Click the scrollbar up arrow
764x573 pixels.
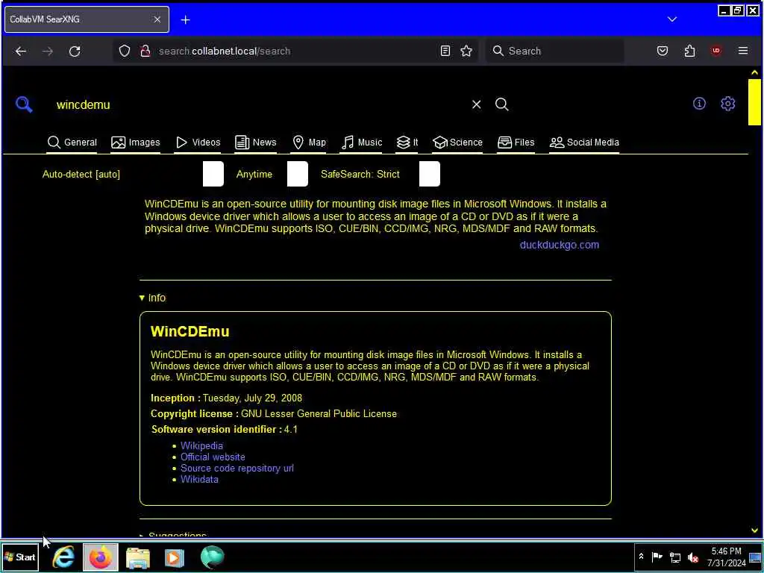tap(754, 72)
